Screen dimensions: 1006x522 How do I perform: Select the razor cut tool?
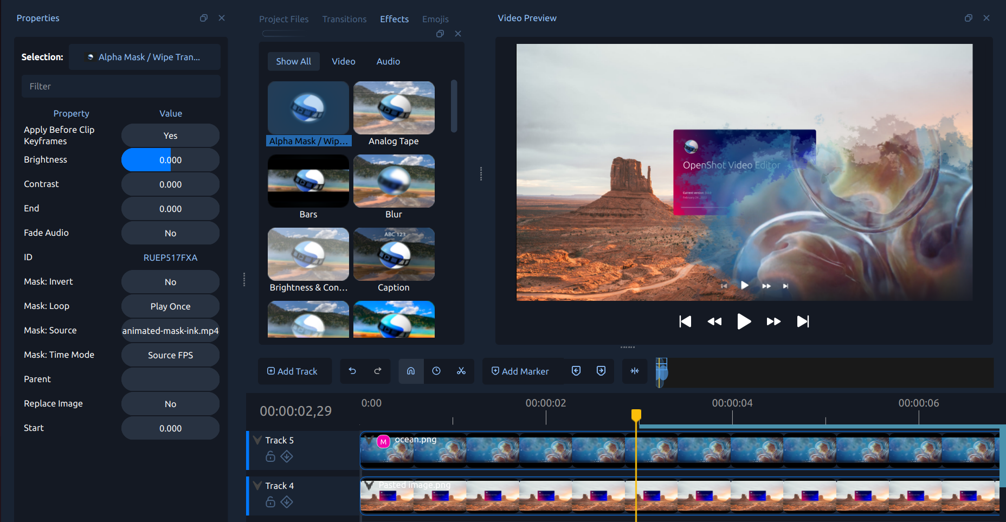[461, 371]
